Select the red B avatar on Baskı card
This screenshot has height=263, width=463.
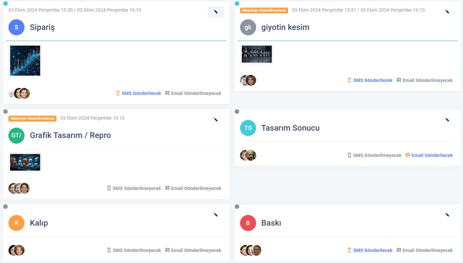(248, 223)
